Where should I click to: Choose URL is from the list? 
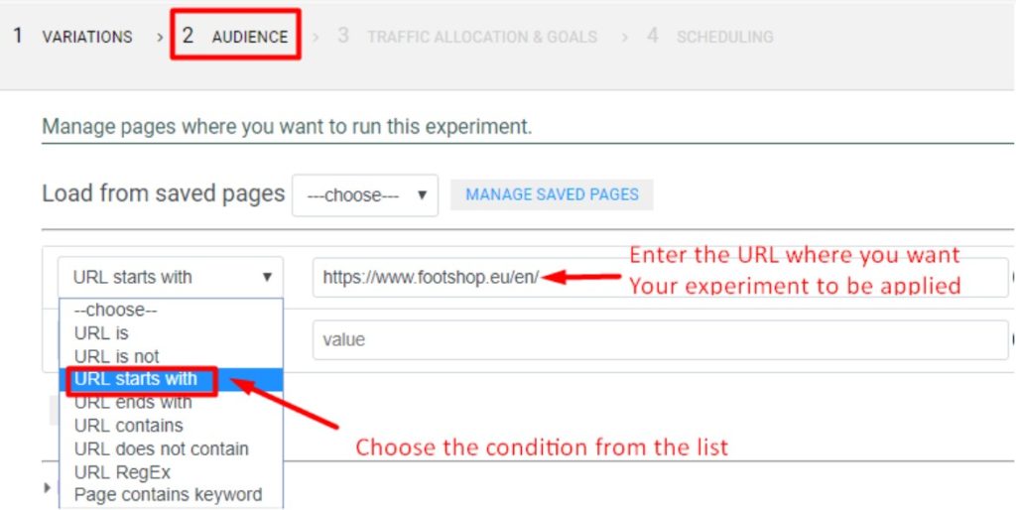[x=101, y=333]
